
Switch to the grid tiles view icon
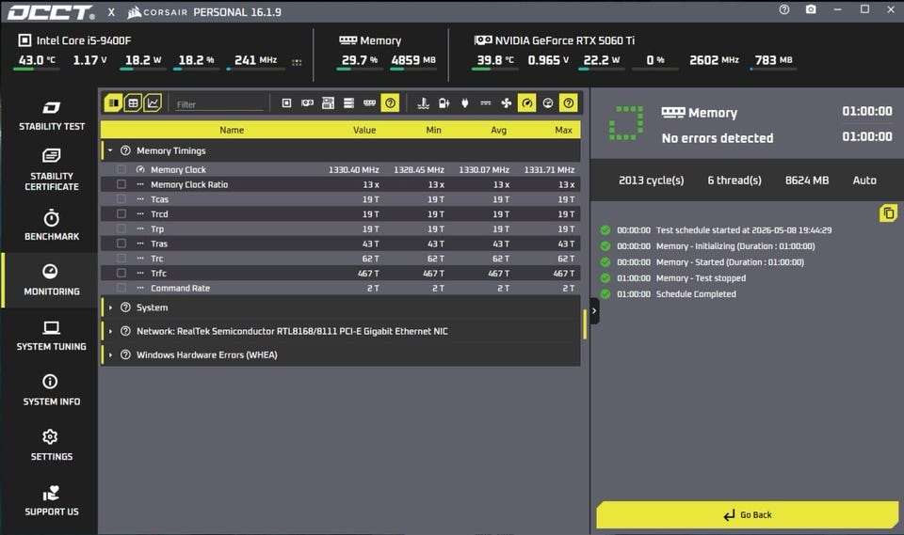point(133,103)
